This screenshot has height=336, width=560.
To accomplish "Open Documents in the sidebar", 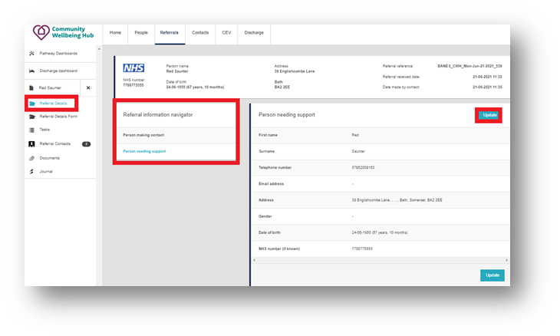I will coord(50,158).
